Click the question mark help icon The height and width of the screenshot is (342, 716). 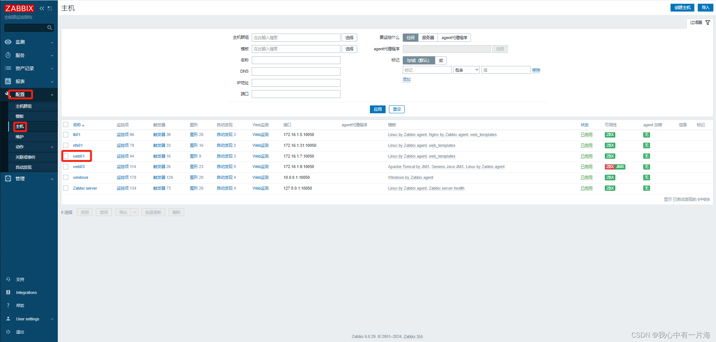pyautogui.click(x=8, y=305)
